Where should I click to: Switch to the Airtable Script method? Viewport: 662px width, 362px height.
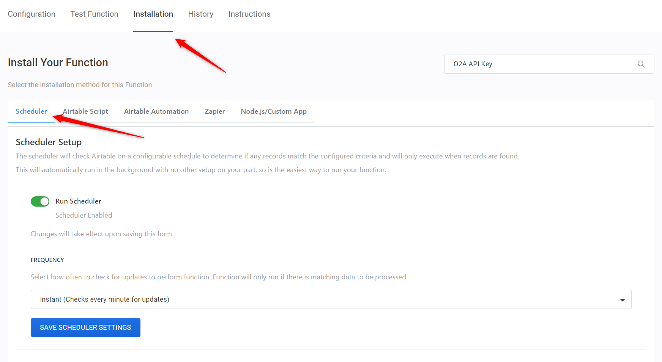pos(85,111)
